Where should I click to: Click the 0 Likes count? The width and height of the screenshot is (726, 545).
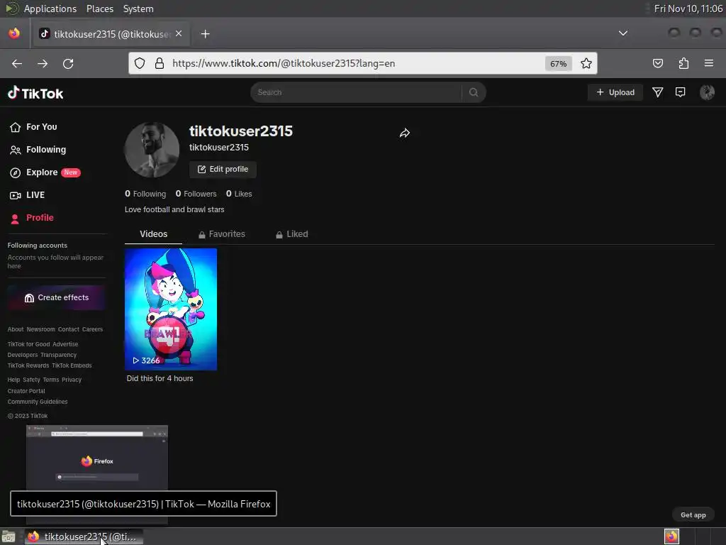coord(239,194)
